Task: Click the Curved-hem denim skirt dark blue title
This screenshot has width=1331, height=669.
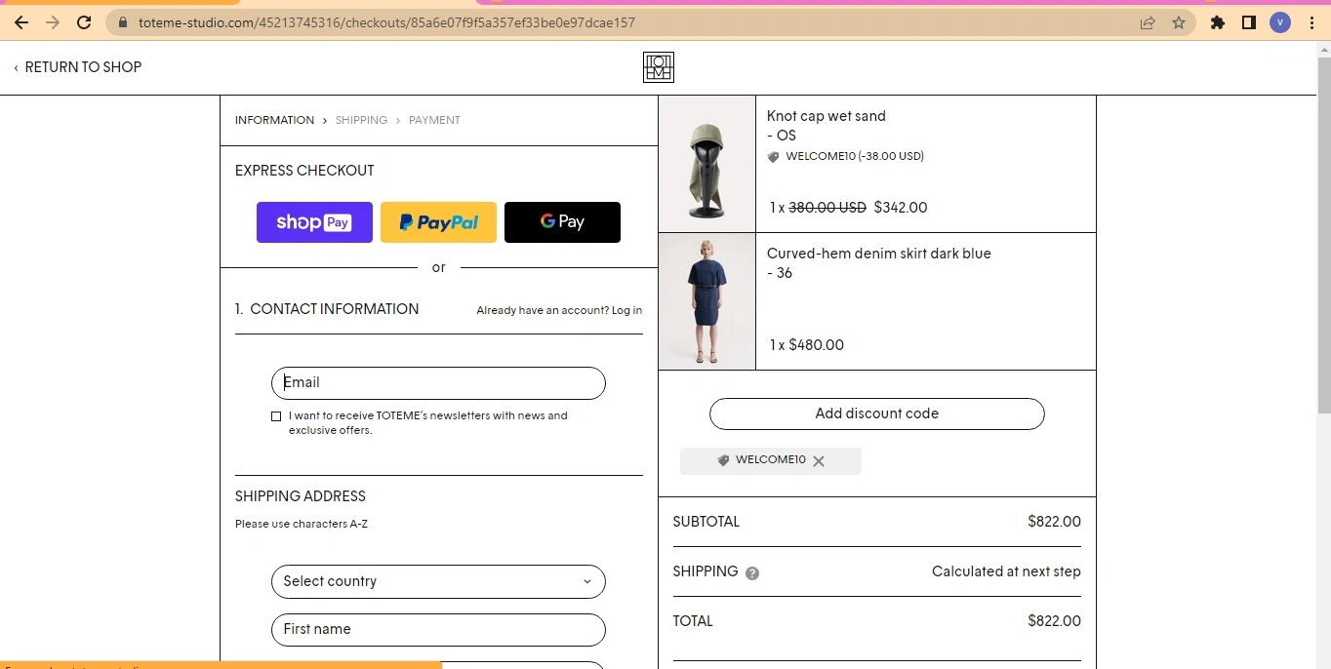Action: coord(879,254)
